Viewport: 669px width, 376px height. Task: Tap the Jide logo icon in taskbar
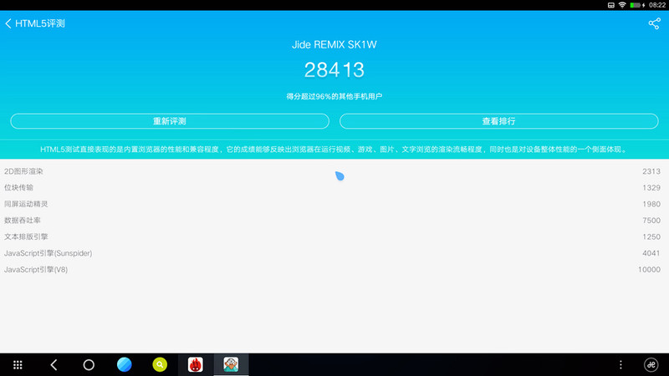[x=651, y=365]
